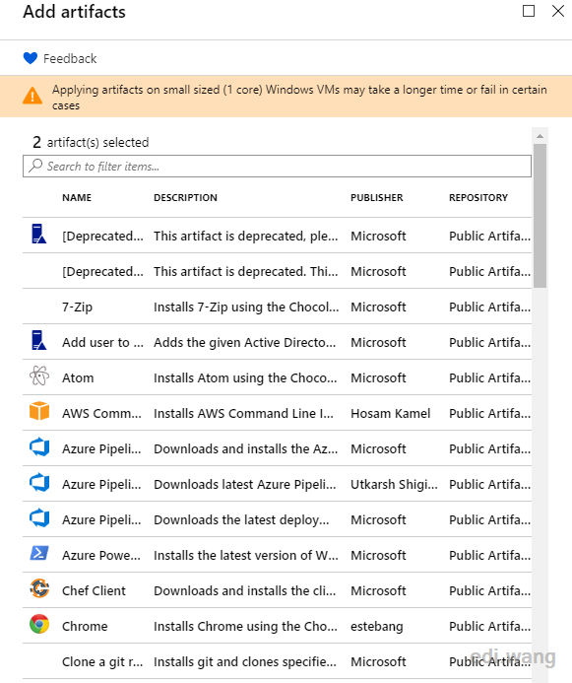Click the vertical scrollbar thumb
Viewport: 572px width, 683px height.
[540, 216]
